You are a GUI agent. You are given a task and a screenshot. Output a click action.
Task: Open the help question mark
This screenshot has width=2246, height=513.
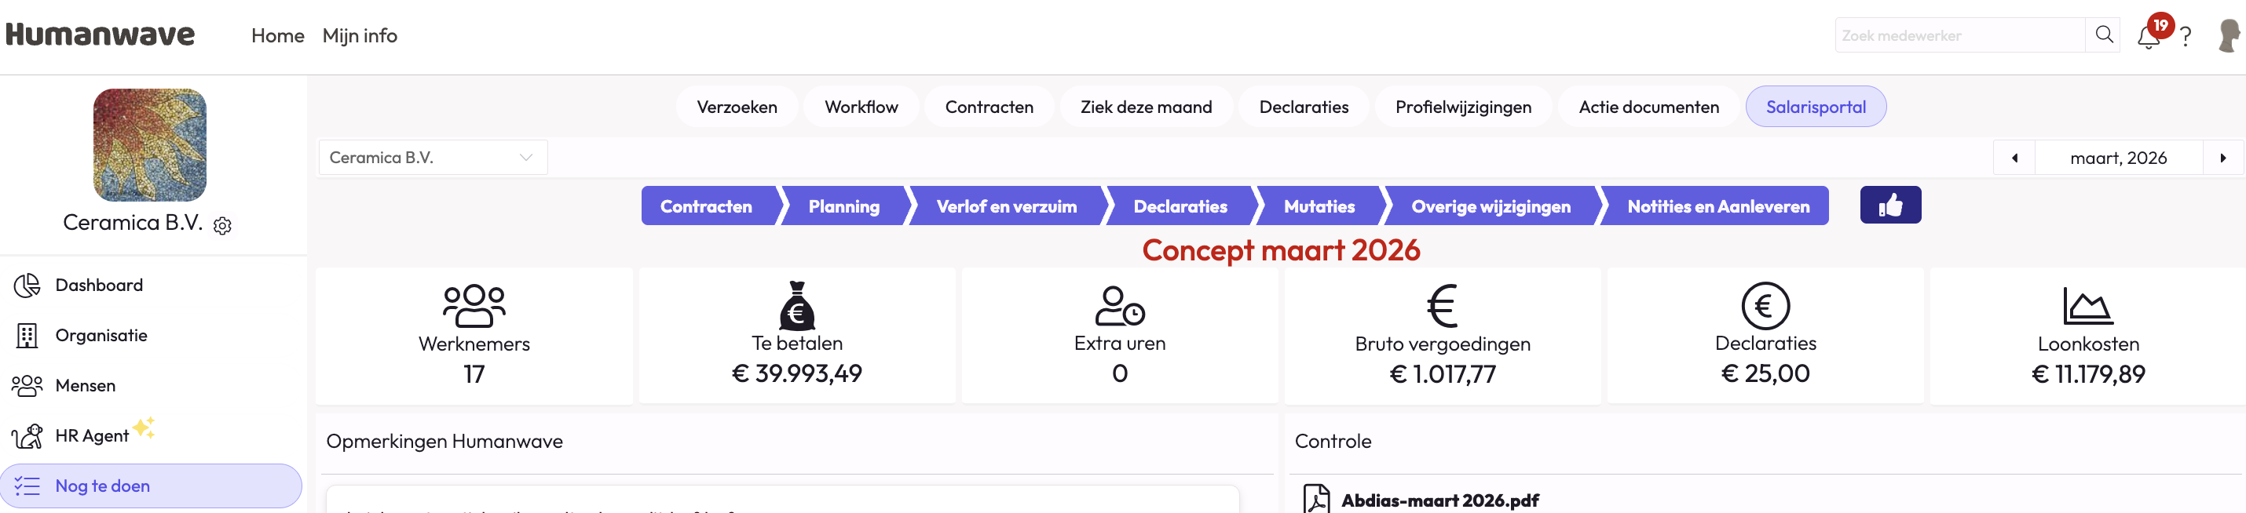[x=2186, y=37]
